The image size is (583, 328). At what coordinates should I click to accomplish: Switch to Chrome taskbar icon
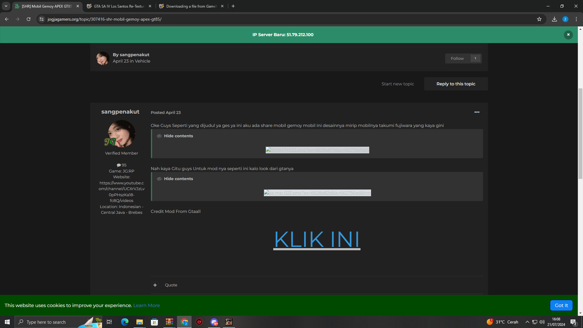184,322
